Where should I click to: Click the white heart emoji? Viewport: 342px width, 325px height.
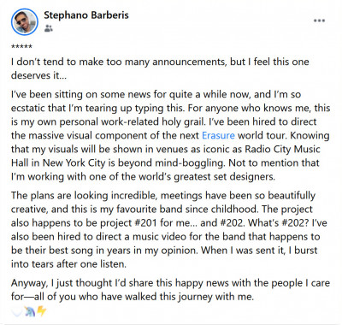pyautogui.click(x=16, y=312)
